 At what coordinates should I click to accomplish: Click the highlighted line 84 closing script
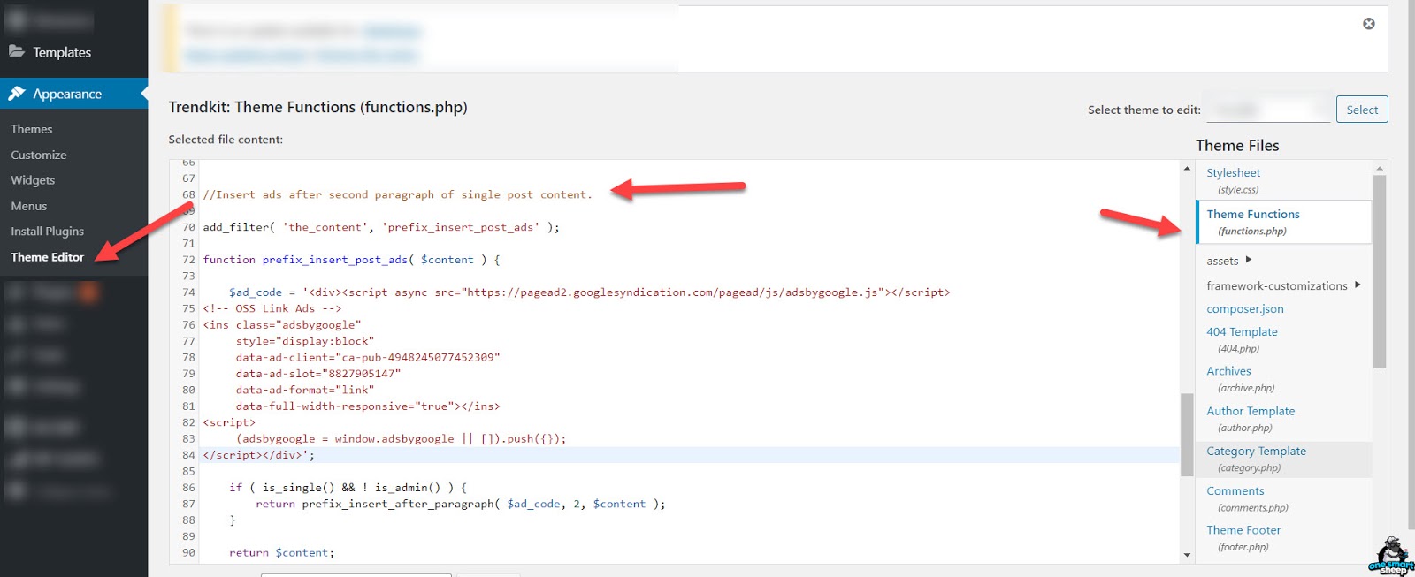[258, 455]
